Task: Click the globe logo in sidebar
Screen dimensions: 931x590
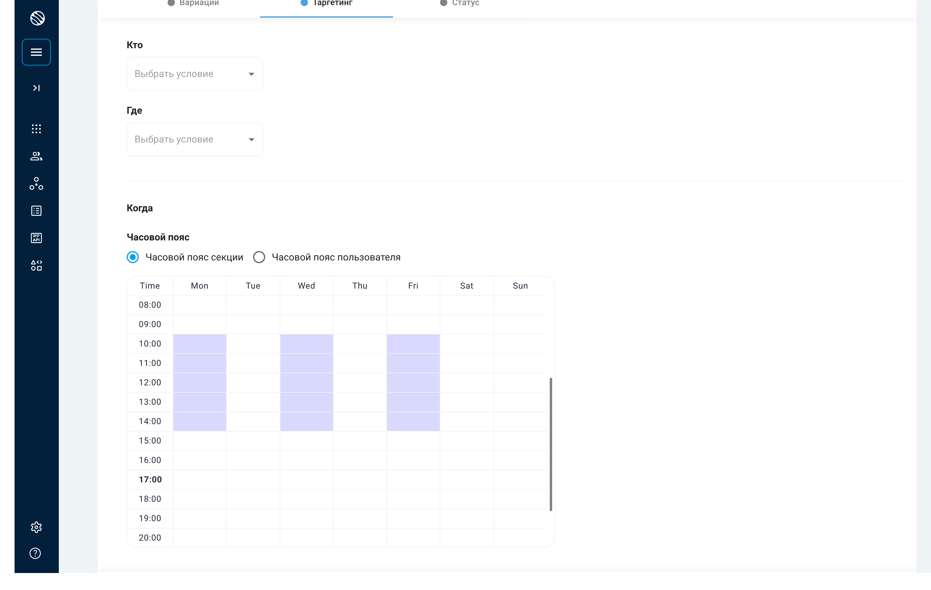Action: pos(37,18)
